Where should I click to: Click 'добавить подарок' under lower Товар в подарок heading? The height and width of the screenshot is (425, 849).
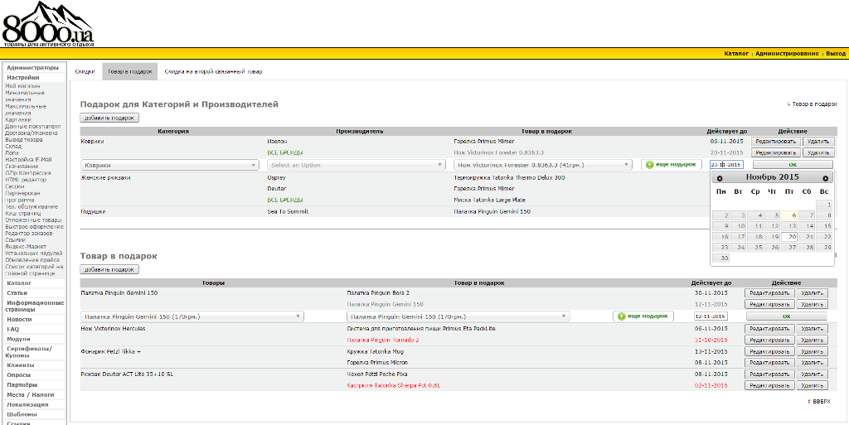click(x=109, y=269)
